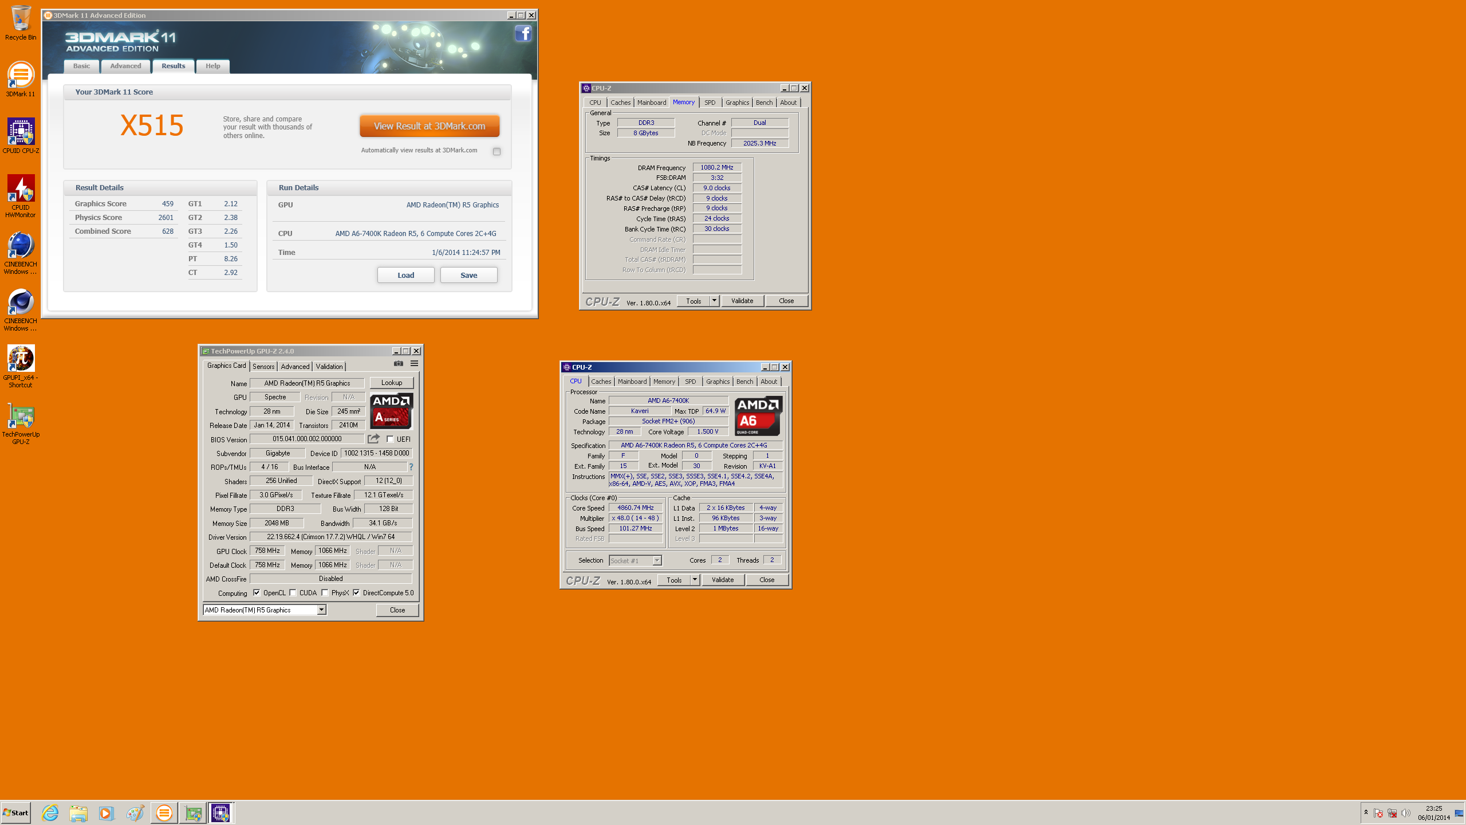Show hidden system tray icons
This screenshot has width=1466, height=825.
click(1366, 812)
